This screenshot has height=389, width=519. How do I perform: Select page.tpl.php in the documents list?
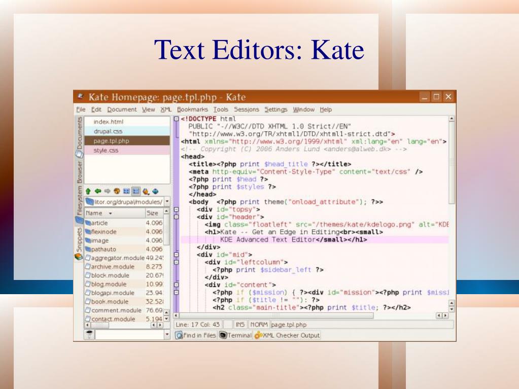point(127,141)
